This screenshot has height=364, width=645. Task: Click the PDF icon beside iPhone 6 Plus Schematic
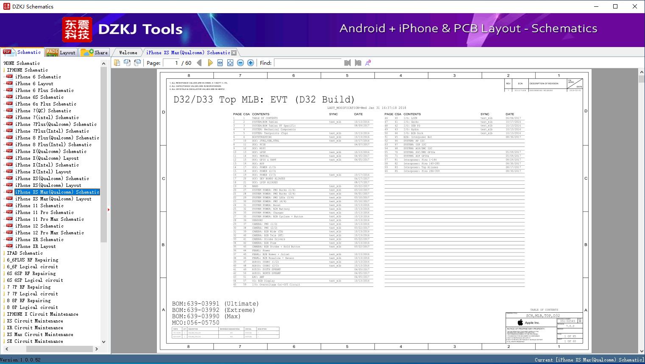coord(9,90)
